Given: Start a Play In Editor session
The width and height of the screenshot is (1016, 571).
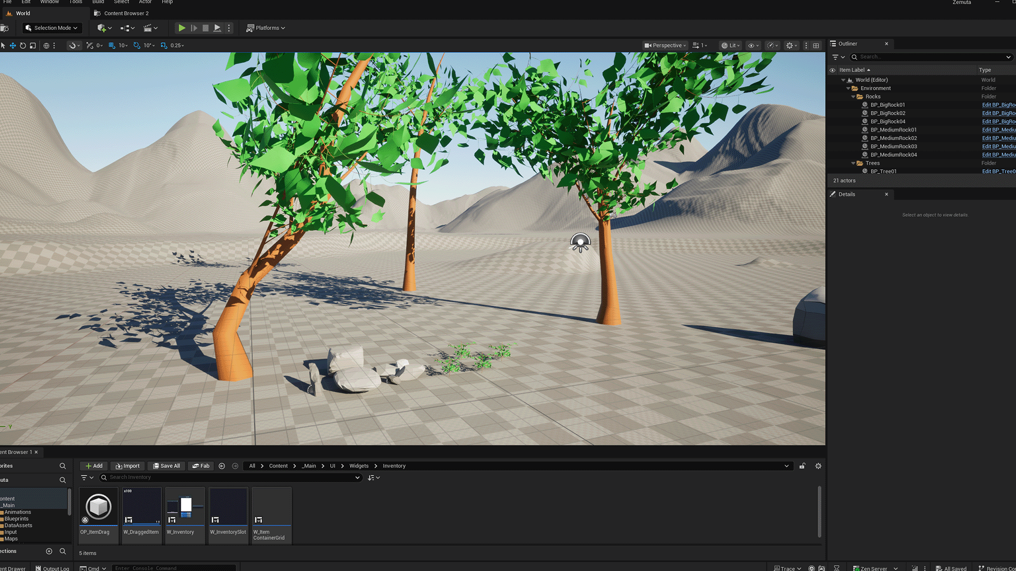Looking at the screenshot, I should pyautogui.click(x=182, y=27).
